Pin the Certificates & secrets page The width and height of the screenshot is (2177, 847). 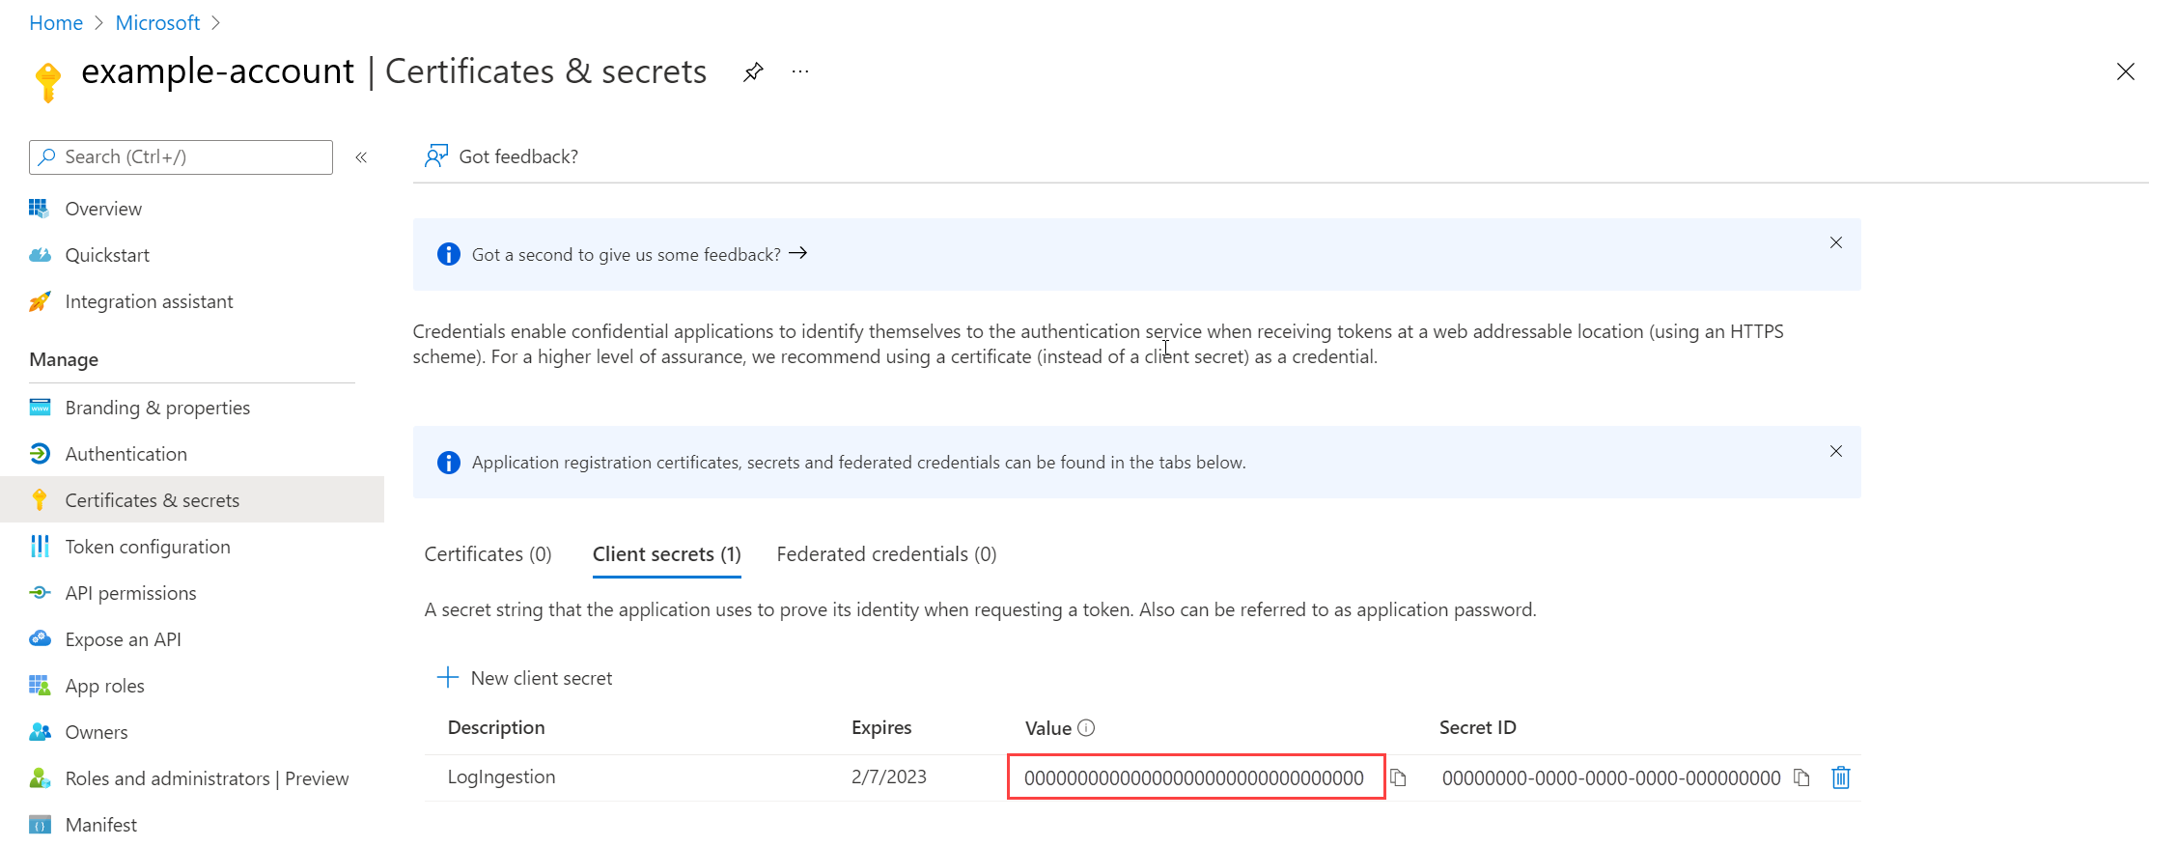point(753,72)
